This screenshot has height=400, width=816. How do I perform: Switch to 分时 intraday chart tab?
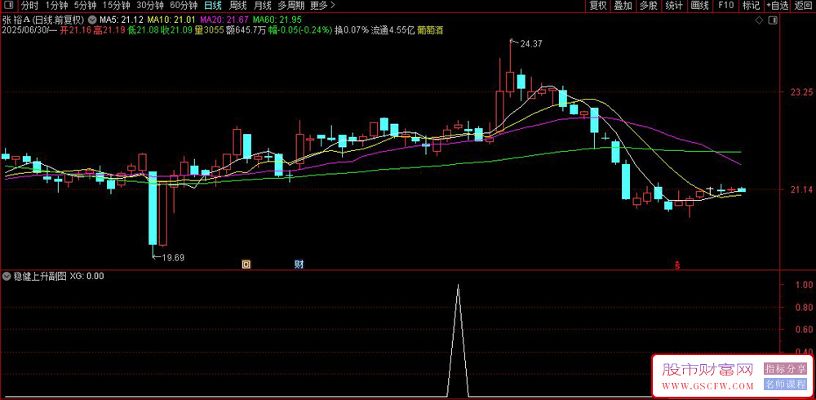[x=30, y=7]
